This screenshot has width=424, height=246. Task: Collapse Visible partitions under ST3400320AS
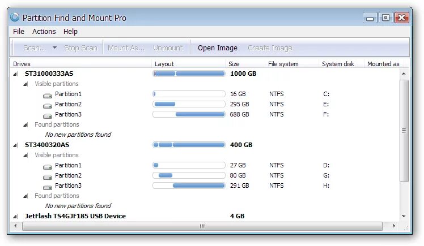[26, 156]
